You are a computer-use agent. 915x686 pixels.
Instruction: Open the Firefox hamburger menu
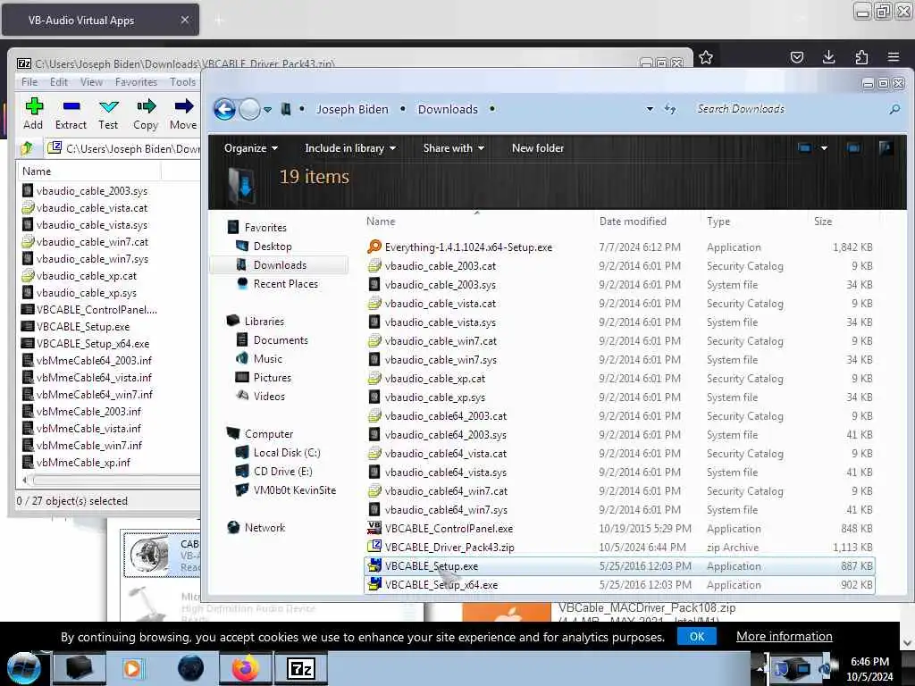pyautogui.click(x=894, y=57)
